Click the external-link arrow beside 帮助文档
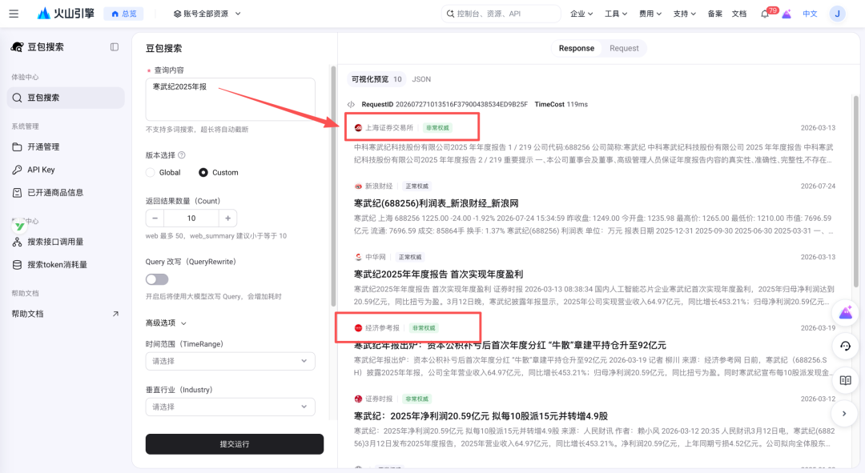 115,314
